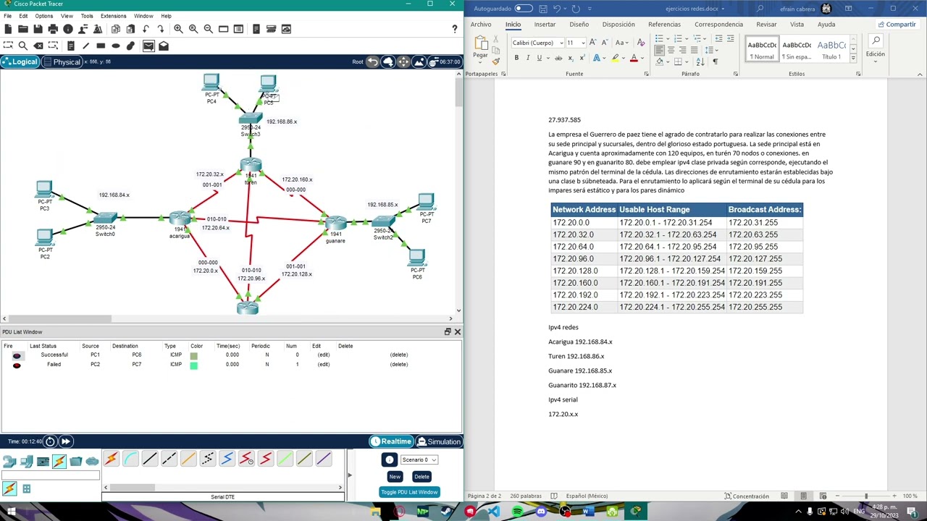Click (edit) in the Successful PDU row
Image resolution: width=927 pixels, height=521 pixels.
(324, 355)
